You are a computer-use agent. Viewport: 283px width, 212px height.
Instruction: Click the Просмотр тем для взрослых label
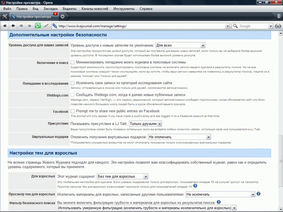[32, 194]
